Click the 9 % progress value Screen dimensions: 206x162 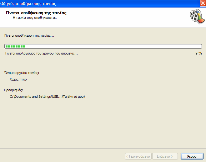(198, 53)
